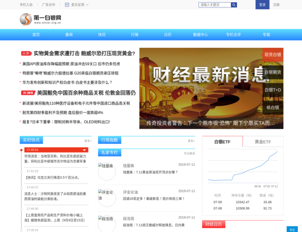Click the 广告合作 top link
The width and height of the screenshot is (302, 232).
[x=48, y=5]
